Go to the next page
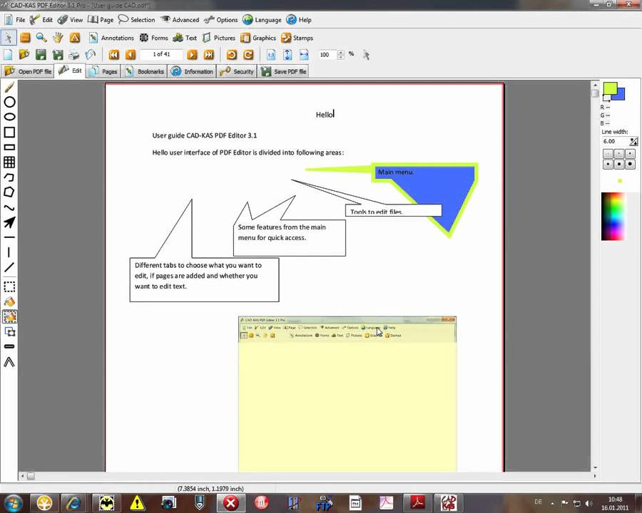 (x=192, y=54)
